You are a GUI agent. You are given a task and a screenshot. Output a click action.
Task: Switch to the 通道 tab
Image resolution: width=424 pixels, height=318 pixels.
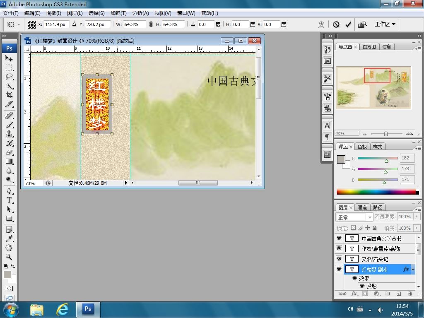click(362, 207)
